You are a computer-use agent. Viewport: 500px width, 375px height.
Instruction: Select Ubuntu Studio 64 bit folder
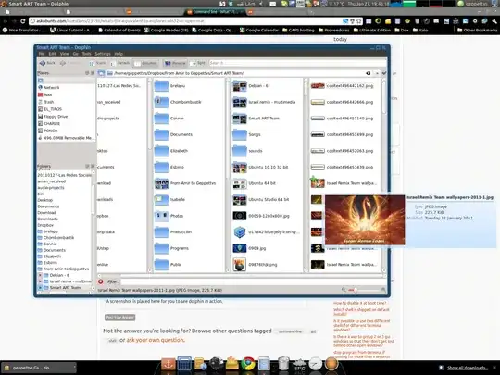point(260,200)
